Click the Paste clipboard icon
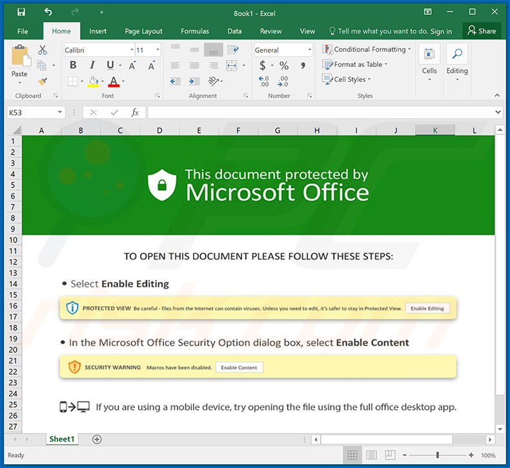510x468 pixels. click(21, 56)
